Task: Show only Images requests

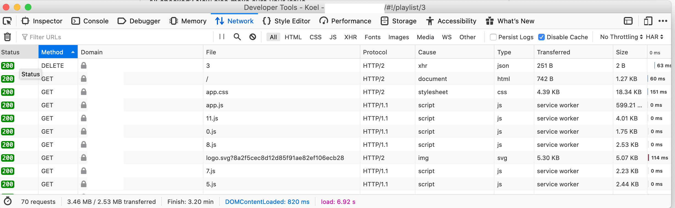Action: click(x=398, y=37)
